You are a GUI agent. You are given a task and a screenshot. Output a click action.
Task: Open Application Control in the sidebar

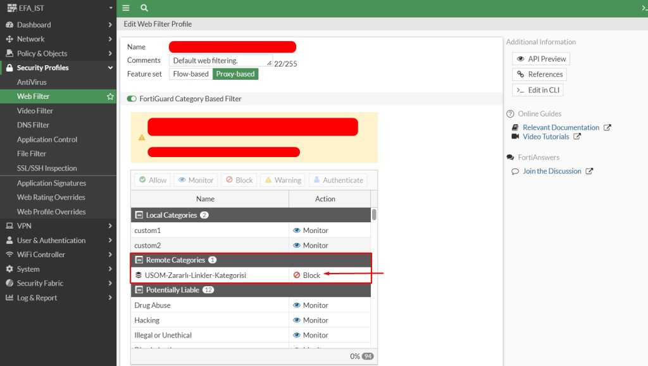47,139
